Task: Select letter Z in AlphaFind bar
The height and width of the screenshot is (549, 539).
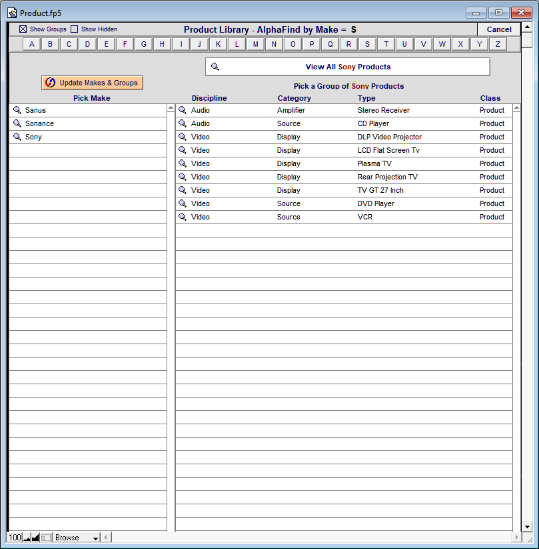Action: tap(498, 44)
